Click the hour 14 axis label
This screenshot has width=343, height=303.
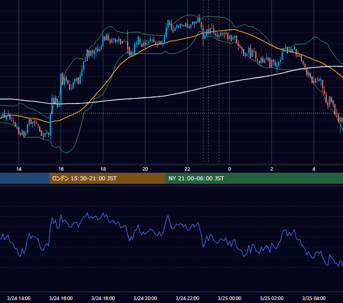[19, 169]
